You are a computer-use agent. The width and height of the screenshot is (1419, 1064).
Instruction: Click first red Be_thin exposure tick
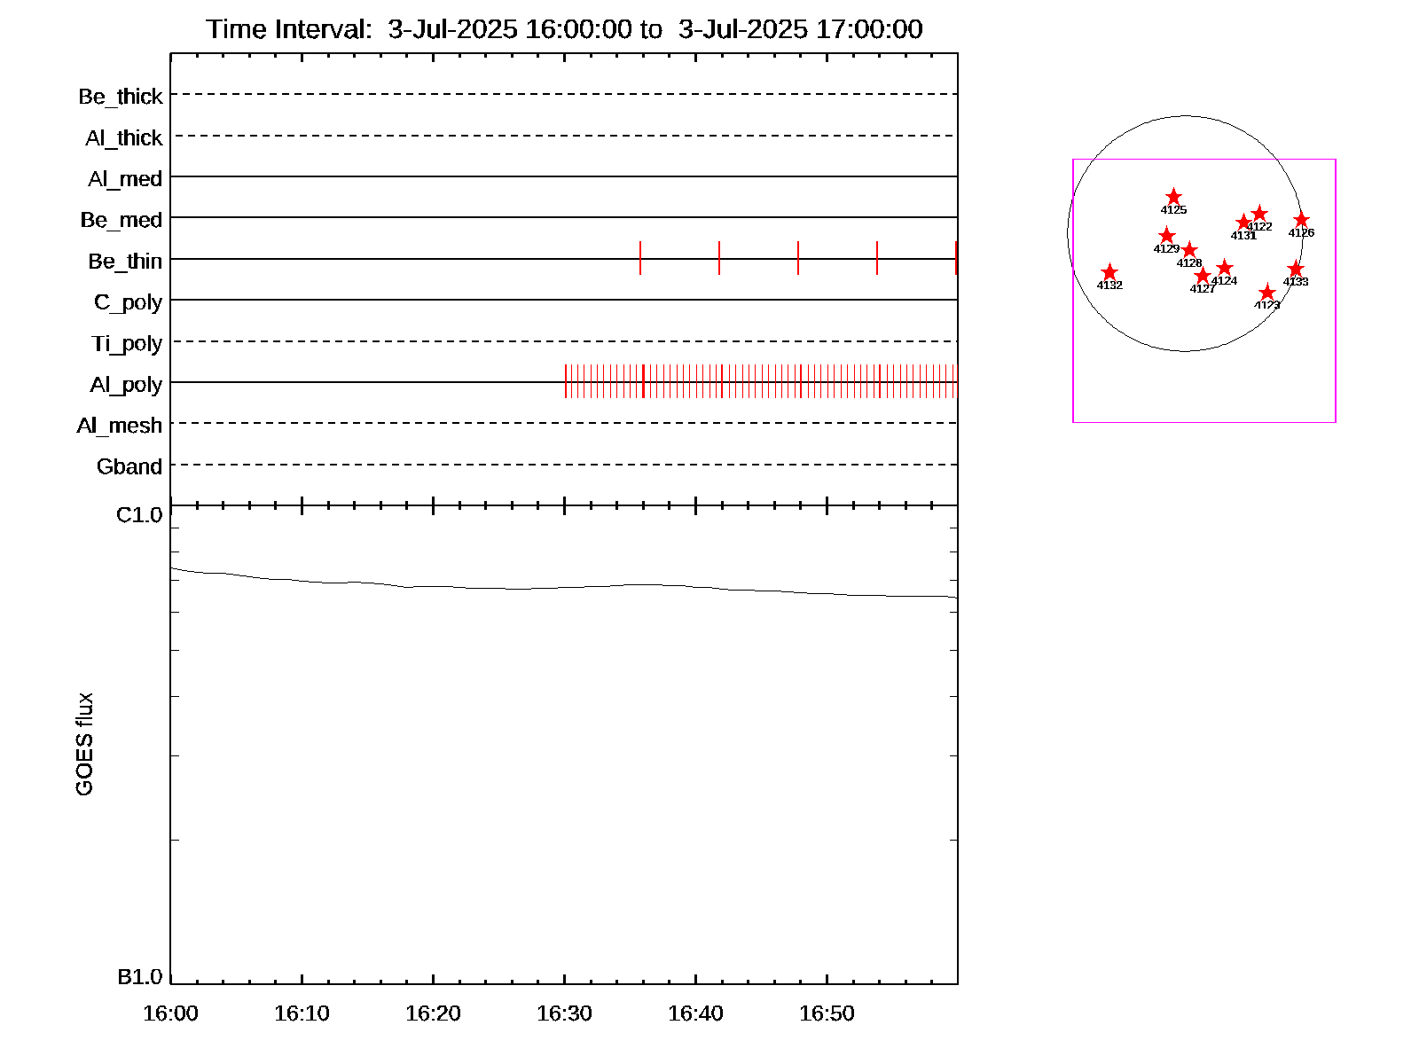coord(640,258)
